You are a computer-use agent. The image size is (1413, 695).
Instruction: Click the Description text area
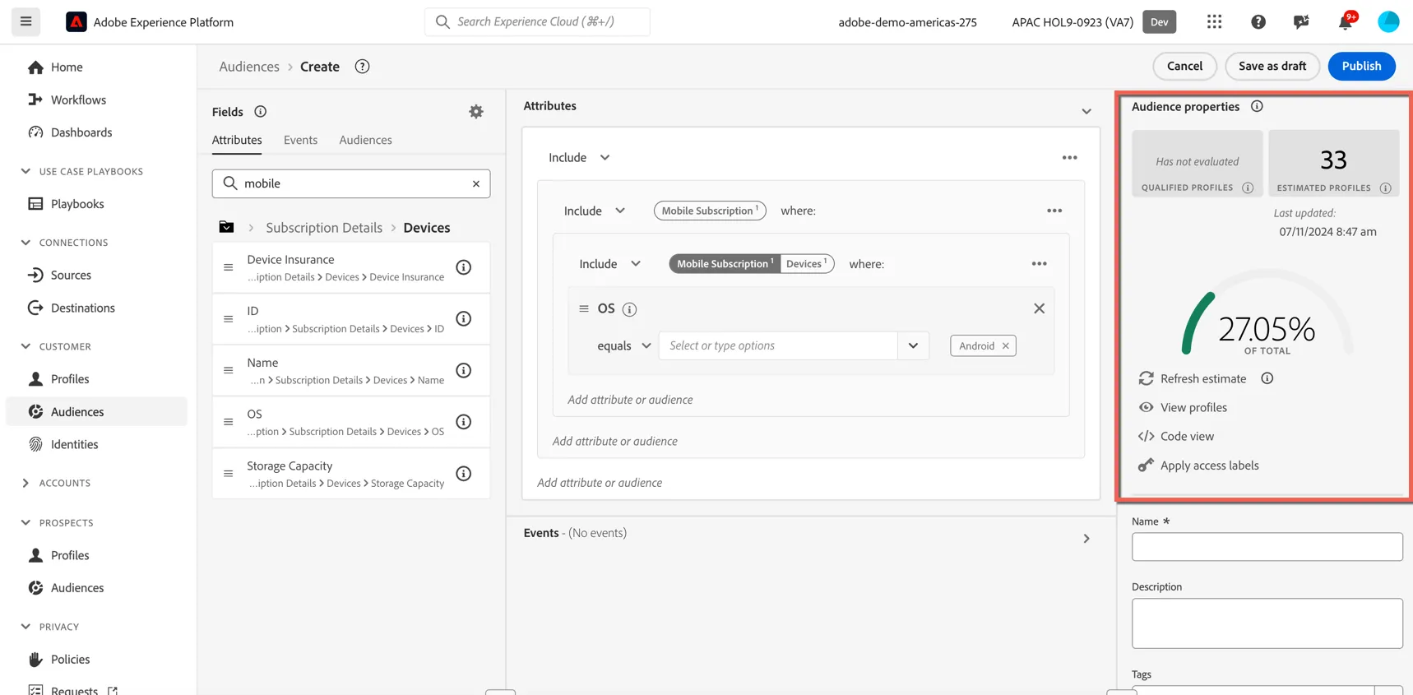(1267, 623)
